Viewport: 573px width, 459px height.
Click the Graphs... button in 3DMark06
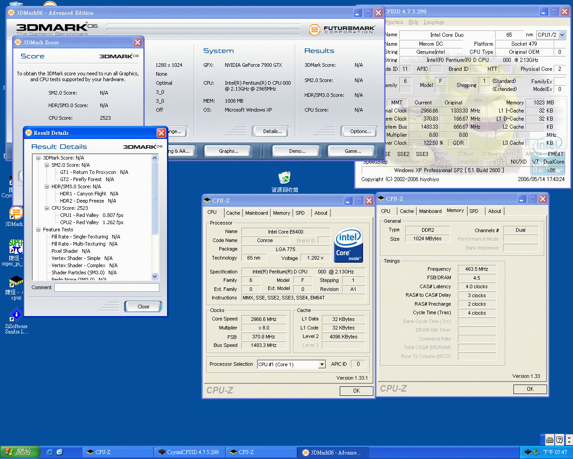[x=229, y=151]
